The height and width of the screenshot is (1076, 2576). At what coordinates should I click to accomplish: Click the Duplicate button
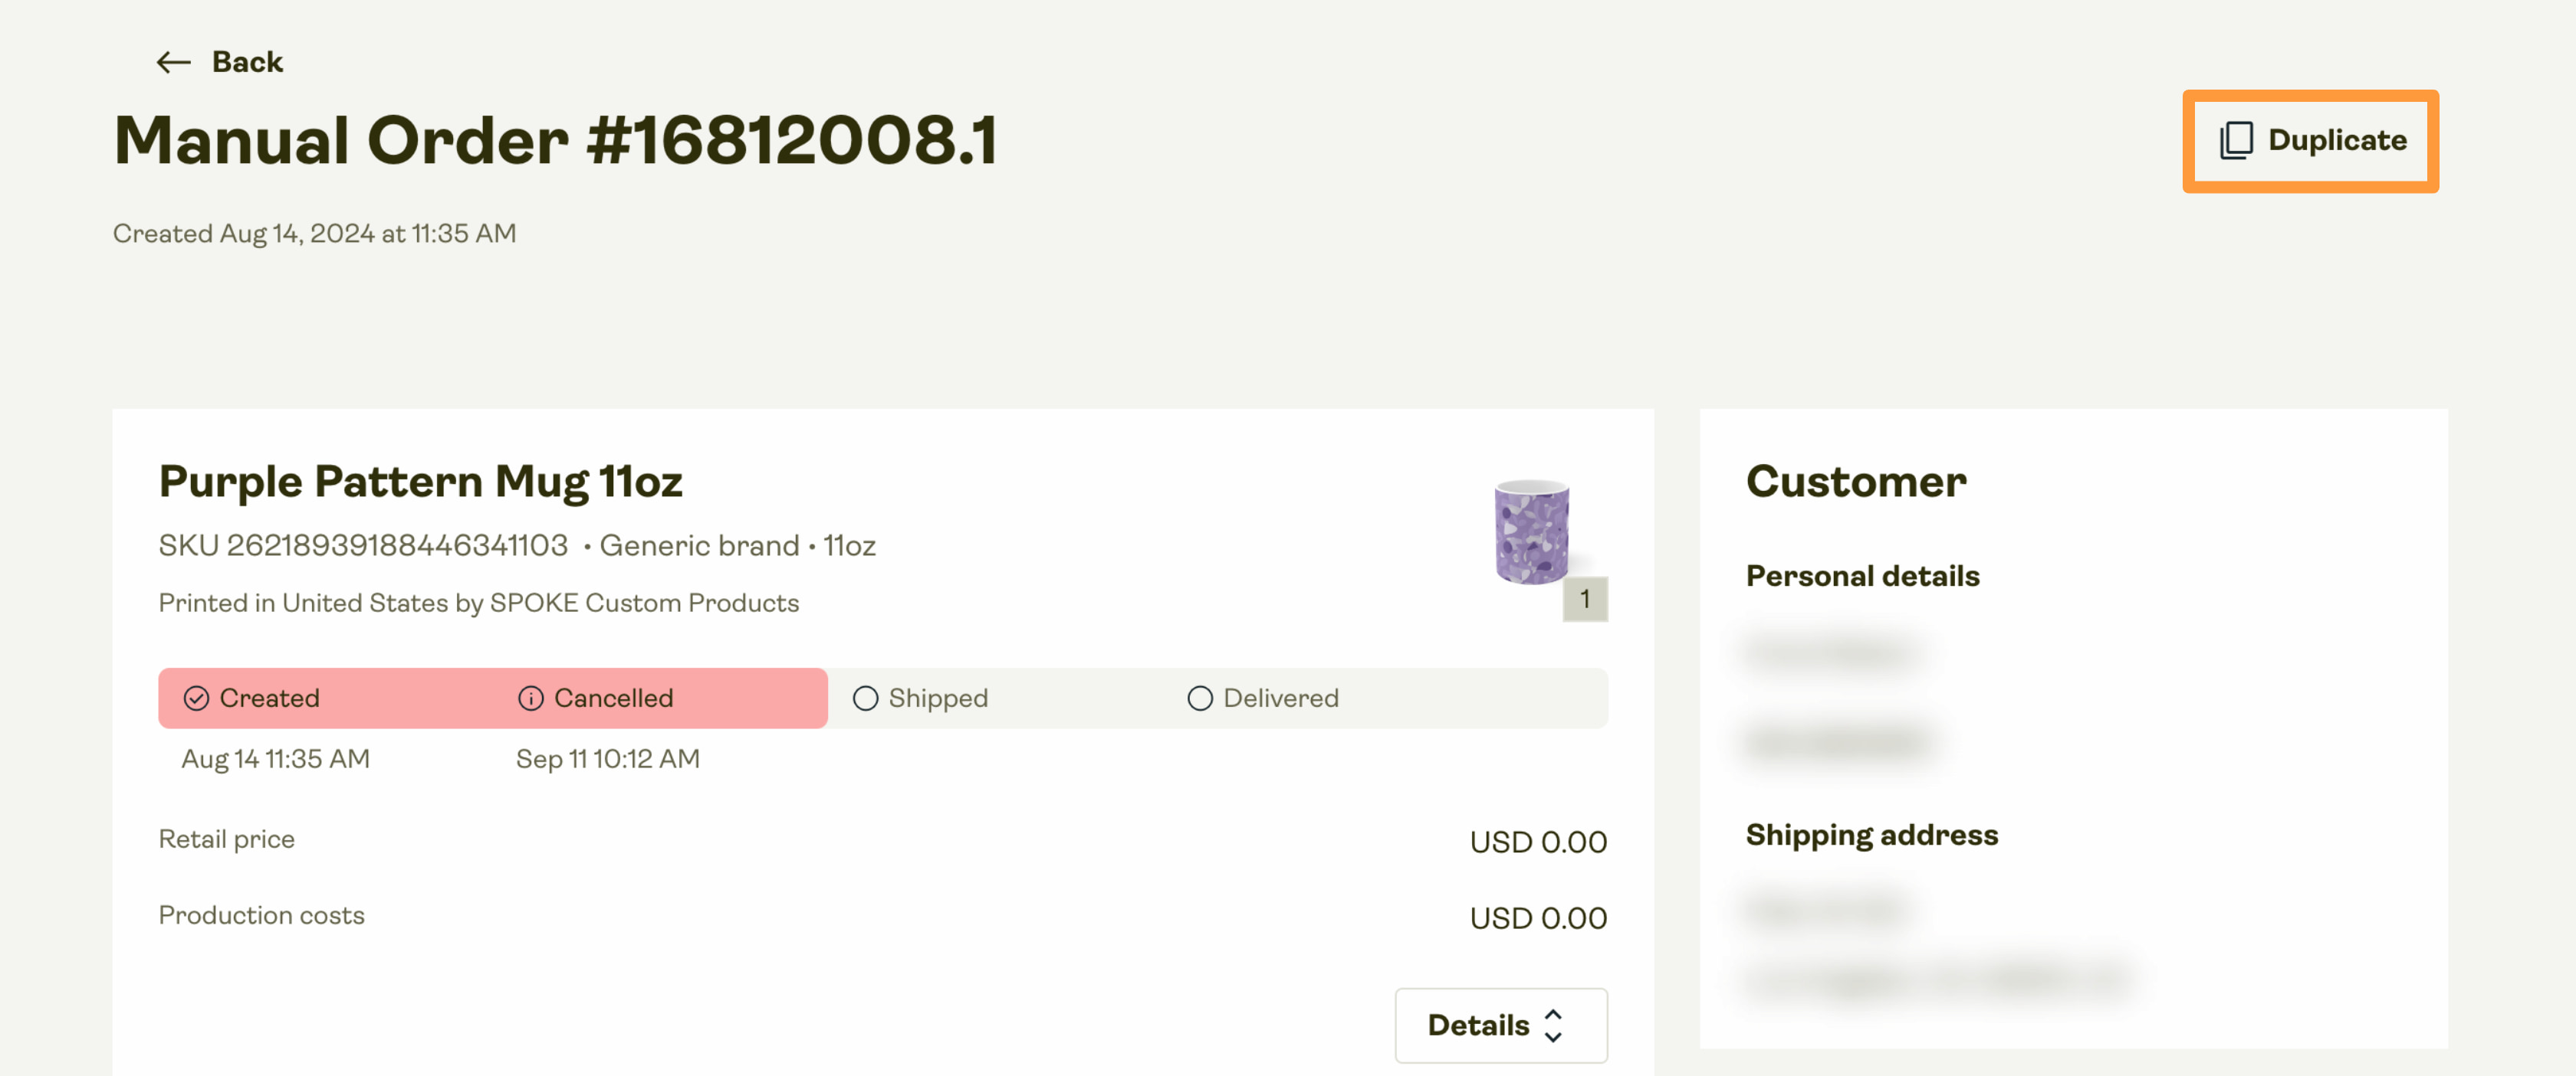(2310, 141)
